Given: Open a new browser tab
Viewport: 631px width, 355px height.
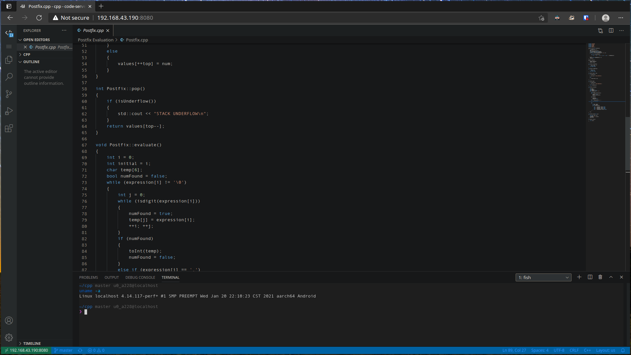Looking at the screenshot, I should pyautogui.click(x=101, y=6).
